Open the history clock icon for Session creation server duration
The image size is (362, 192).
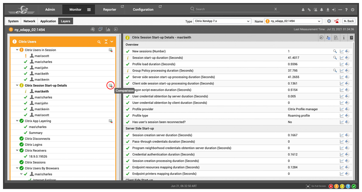point(347,135)
